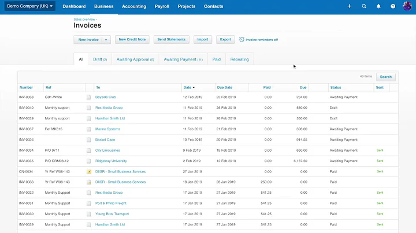This screenshot has height=233, width=416.
Task: Open the Young Bros Transport link
Action: coord(112,214)
